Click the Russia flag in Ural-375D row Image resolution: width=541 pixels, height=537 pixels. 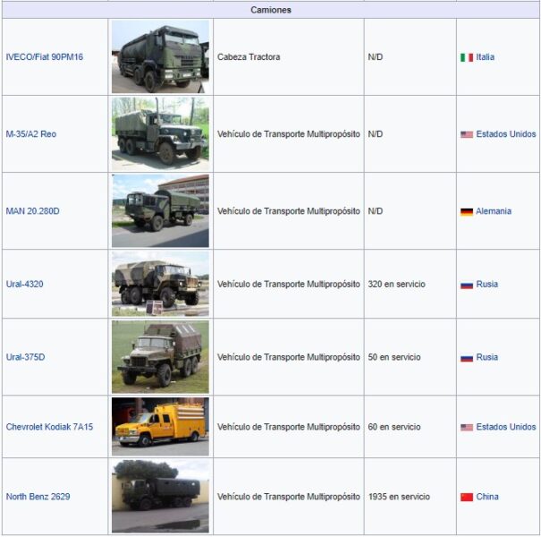tap(467, 358)
